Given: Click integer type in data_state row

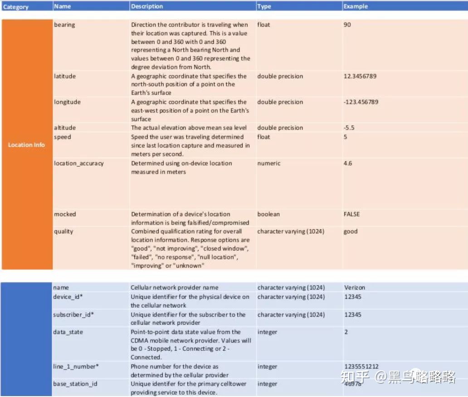Looking at the screenshot, I should [x=267, y=332].
